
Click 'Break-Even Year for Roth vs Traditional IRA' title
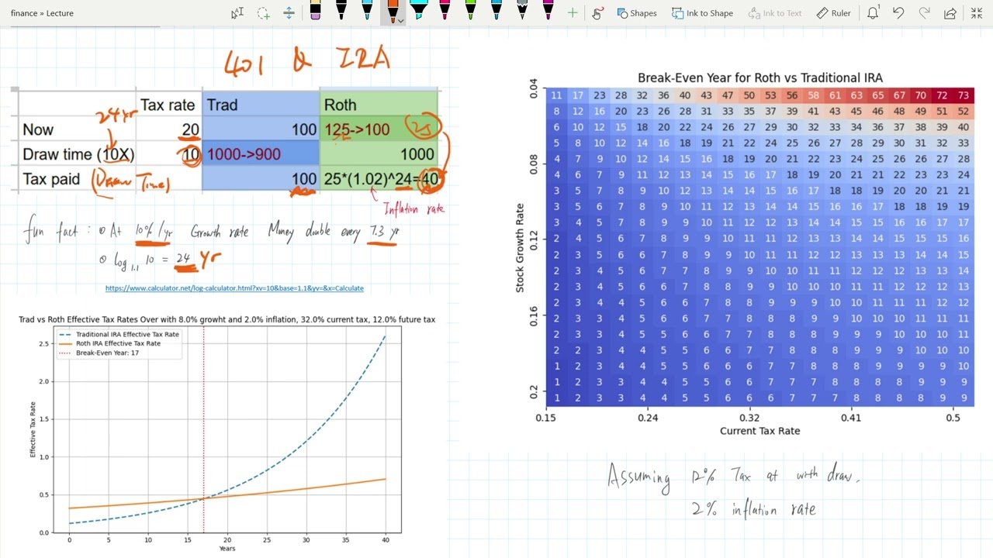[x=759, y=77]
